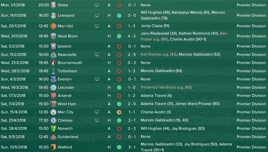Image resolution: width=268 pixels, height=152 pixels.
Task: Click the Chelsea club badge
Action: pyautogui.click(x=53, y=120)
